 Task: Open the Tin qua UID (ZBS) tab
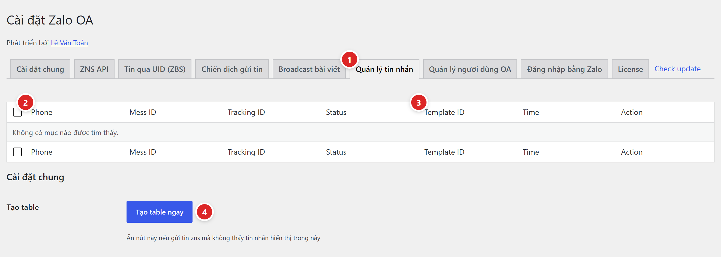pyautogui.click(x=155, y=69)
